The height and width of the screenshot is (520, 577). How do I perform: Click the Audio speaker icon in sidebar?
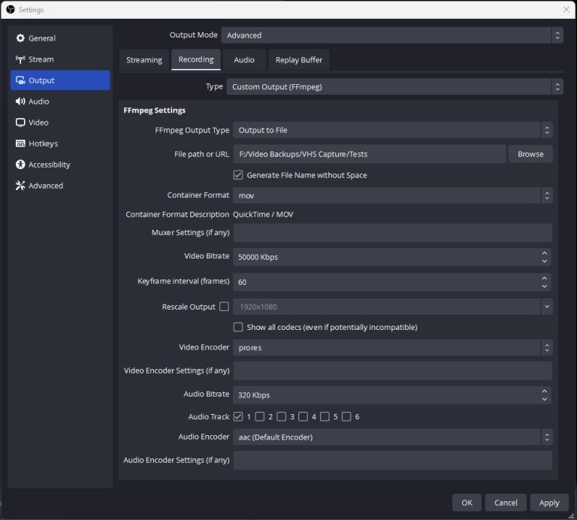click(x=20, y=101)
